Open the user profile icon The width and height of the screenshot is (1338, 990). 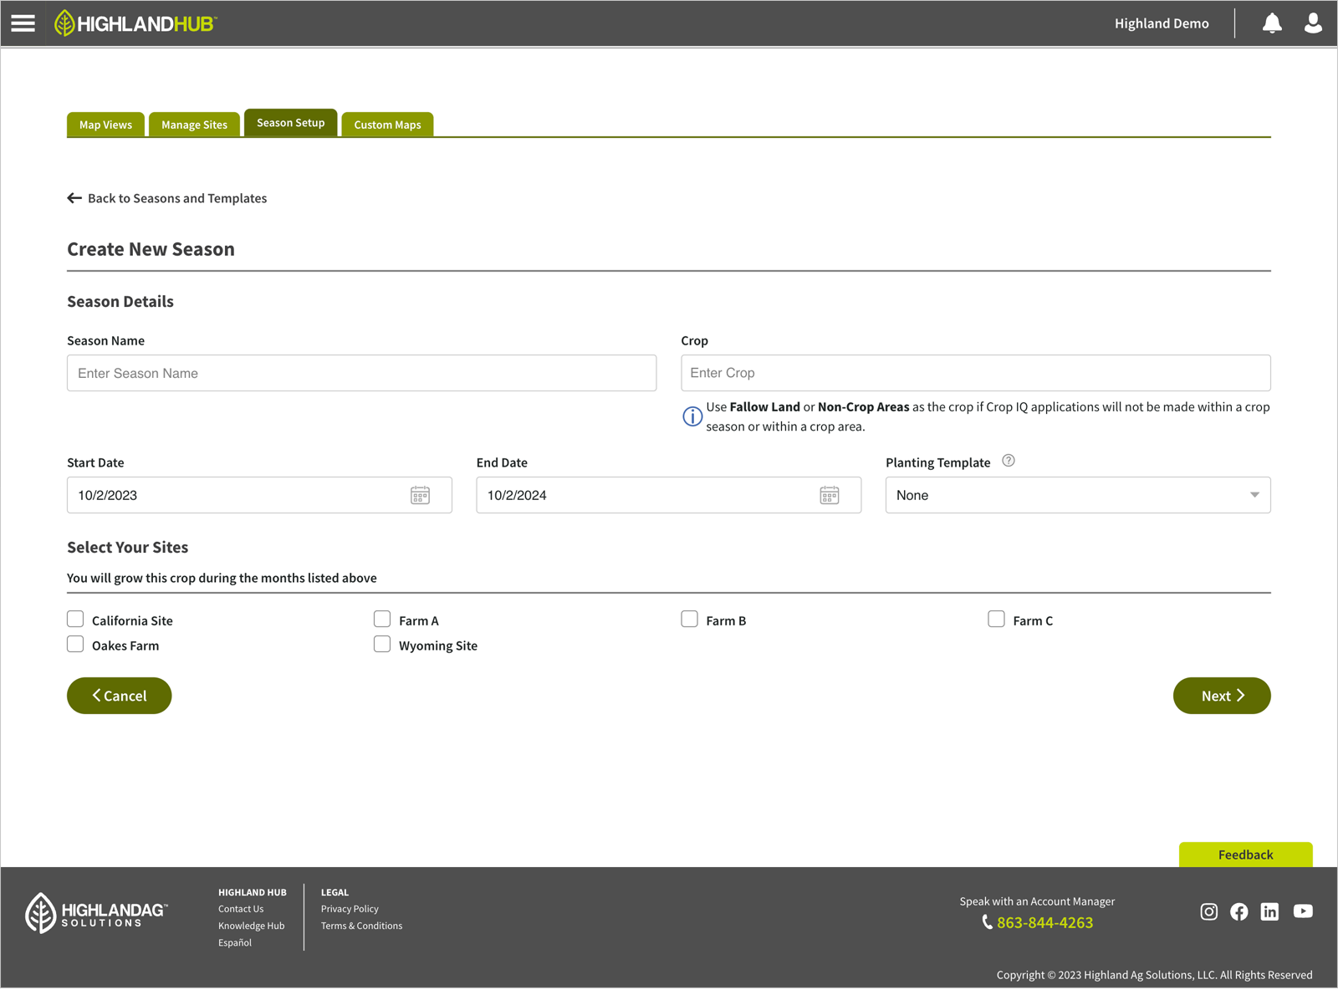[x=1313, y=23]
